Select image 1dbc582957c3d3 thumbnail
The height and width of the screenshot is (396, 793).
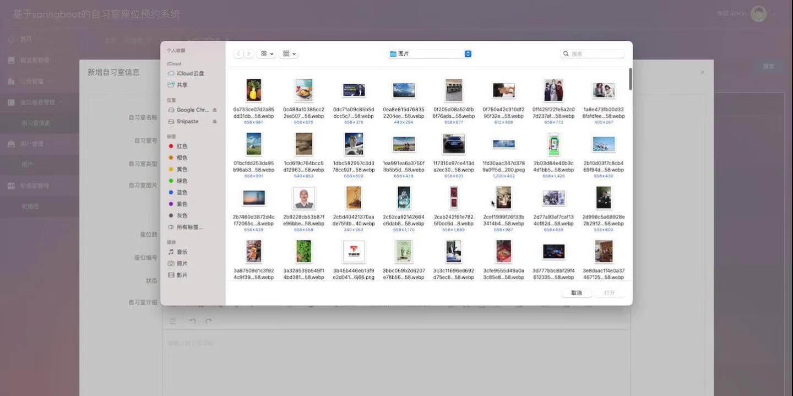click(x=354, y=144)
